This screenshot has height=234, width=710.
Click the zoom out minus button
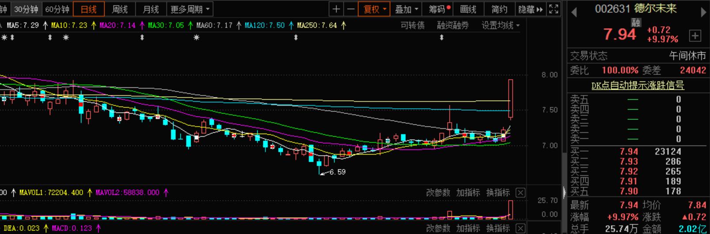tap(351, 9)
